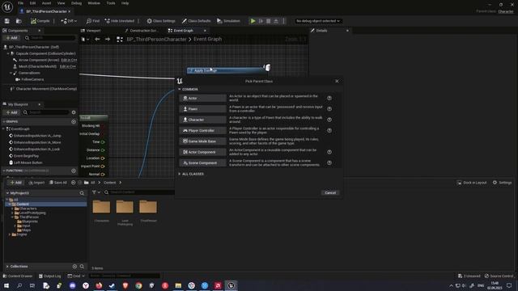Collapse the CameraBoom tree row
The width and height of the screenshot is (518, 291).
click(x=11, y=73)
